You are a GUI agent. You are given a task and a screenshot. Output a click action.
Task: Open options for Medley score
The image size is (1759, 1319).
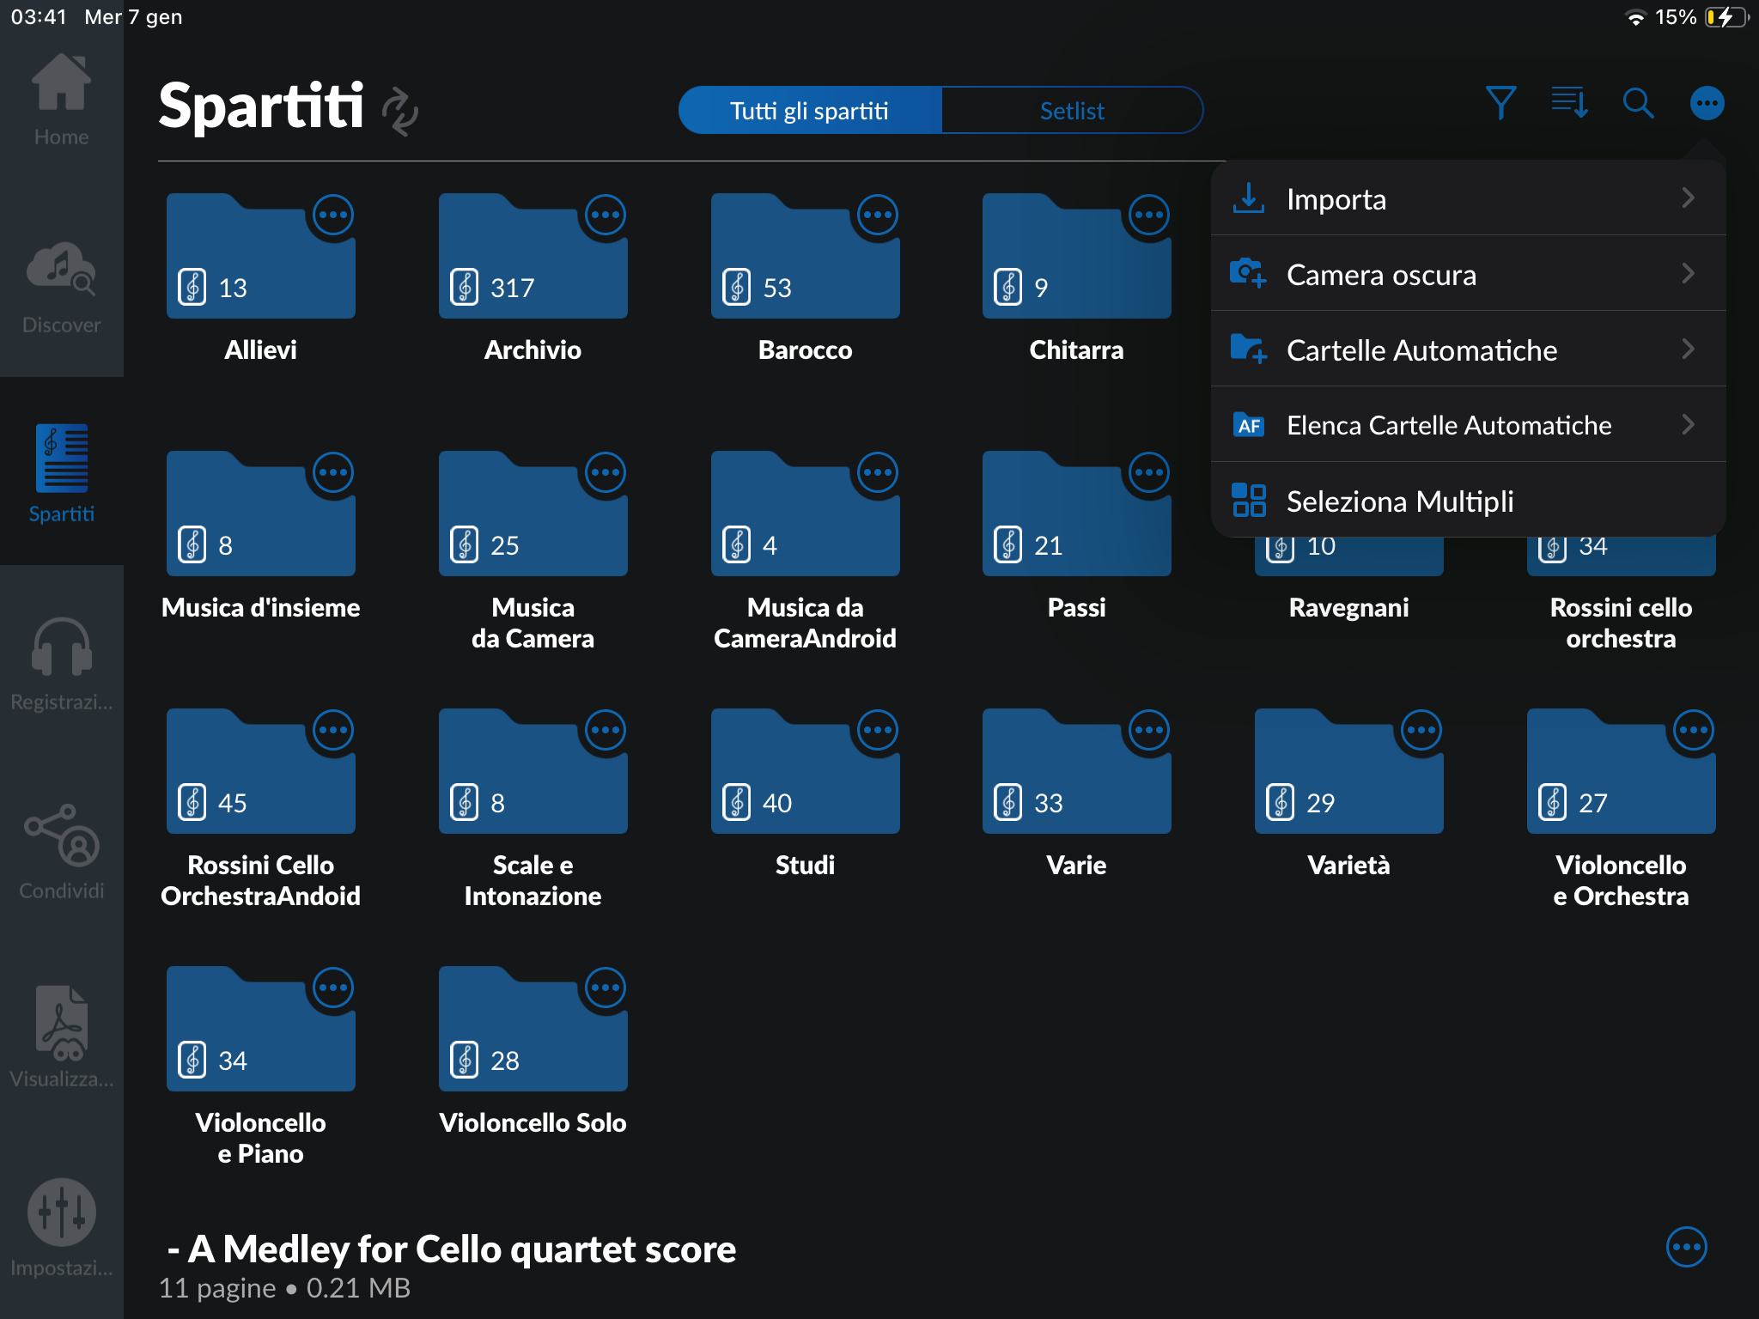1686,1247
